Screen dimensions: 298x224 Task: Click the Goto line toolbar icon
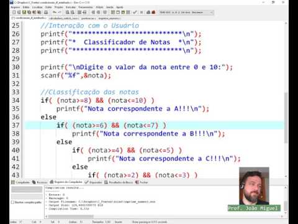click(x=84, y=12)
